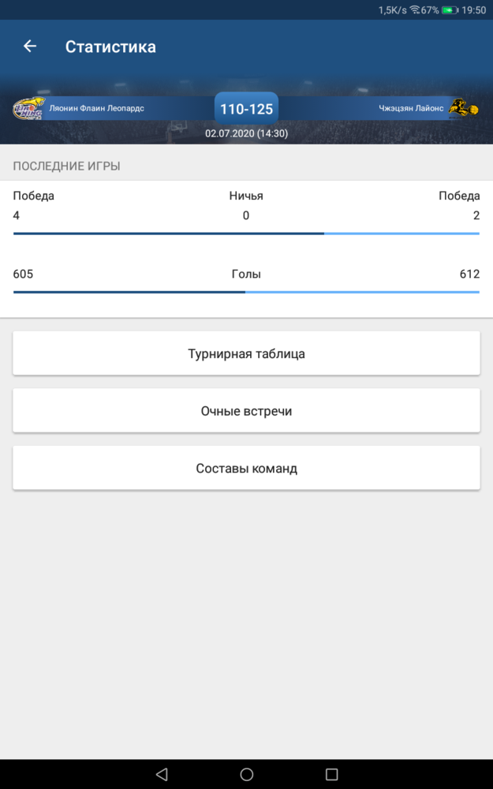
Task: Tap the Ляонин Флаин Леопардс team name
Action: tap(96, 108)
